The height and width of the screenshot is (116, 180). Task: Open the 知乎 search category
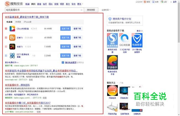point(45,4)
